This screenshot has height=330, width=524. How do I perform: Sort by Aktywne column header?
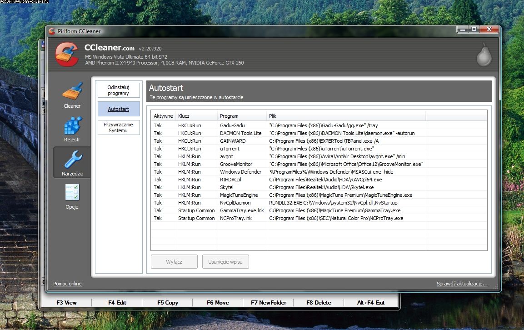pos(164,116)
